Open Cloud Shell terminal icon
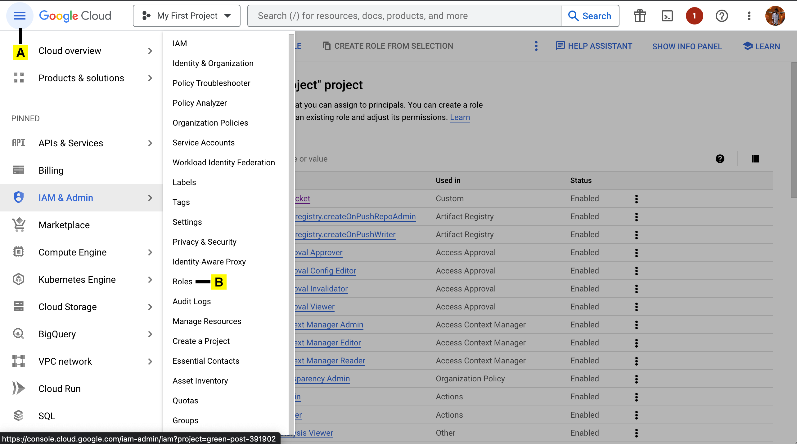Screen dimensions: 797x444 (667, 16)
